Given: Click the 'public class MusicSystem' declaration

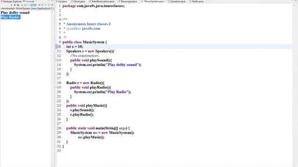Looking at the screenshot, I should click(85, 42).
